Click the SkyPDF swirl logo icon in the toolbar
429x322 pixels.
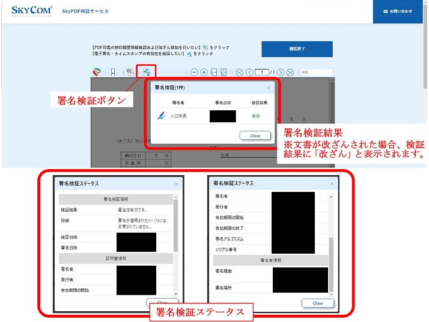tap(97, 72)
